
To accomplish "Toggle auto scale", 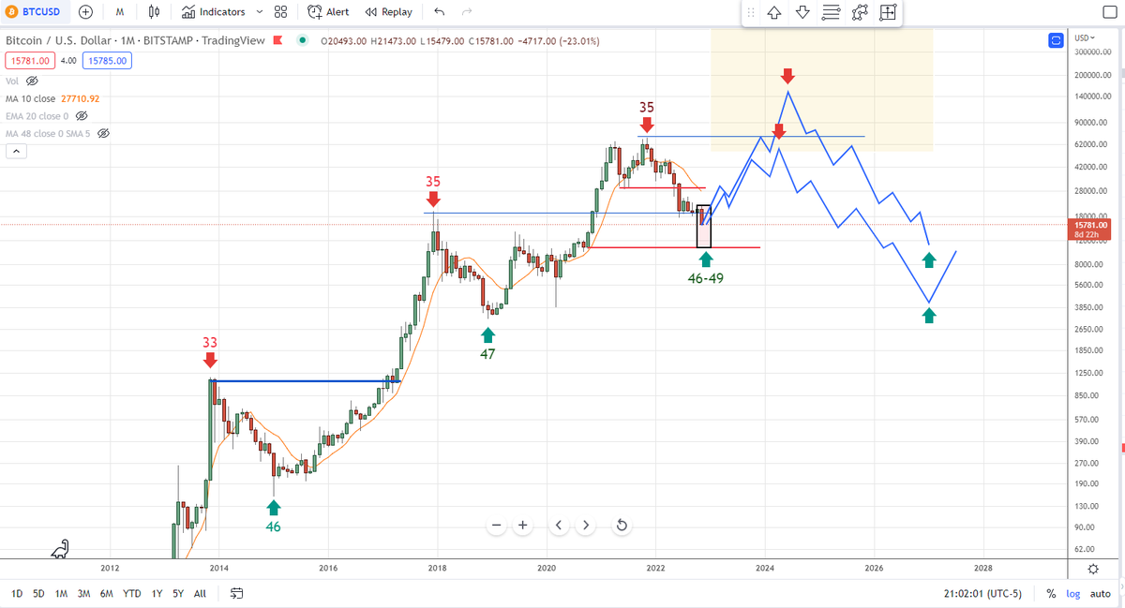I will tap(1101, 593).
